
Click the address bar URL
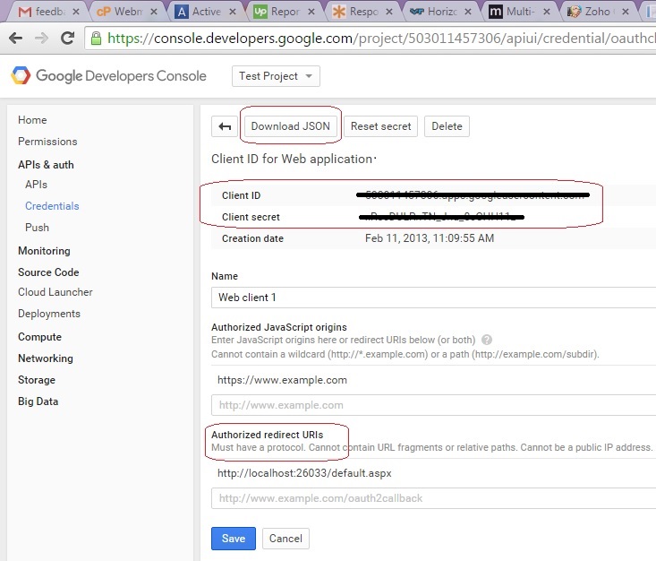pyautogui.click(x=380, y=39)
